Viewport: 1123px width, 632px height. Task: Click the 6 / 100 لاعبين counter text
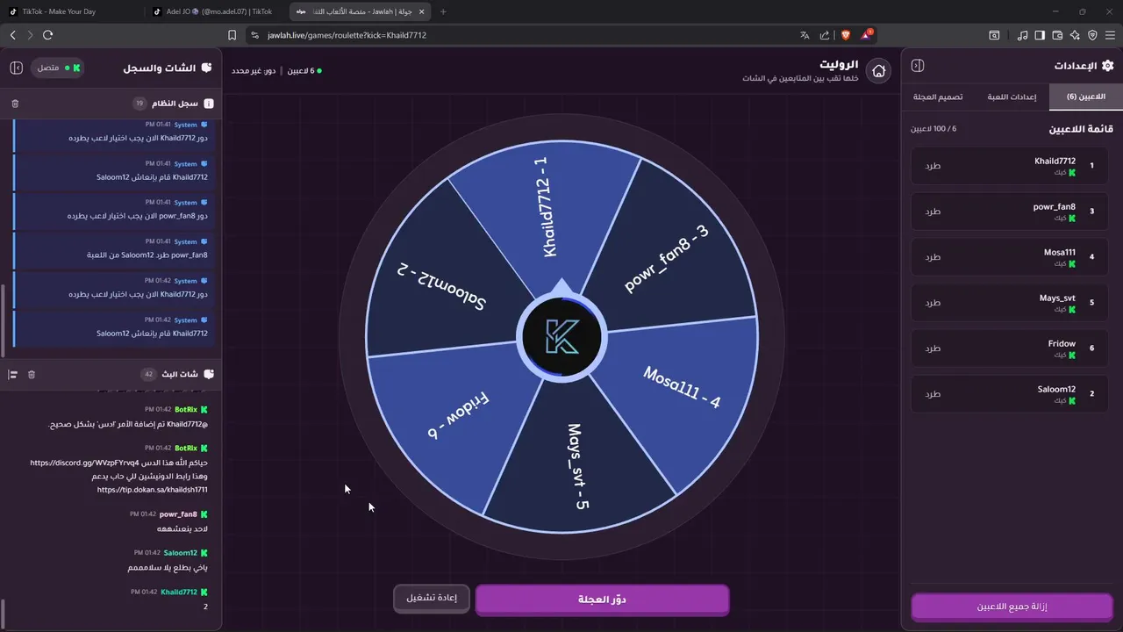pyautogui.click(x=933, y=129)
